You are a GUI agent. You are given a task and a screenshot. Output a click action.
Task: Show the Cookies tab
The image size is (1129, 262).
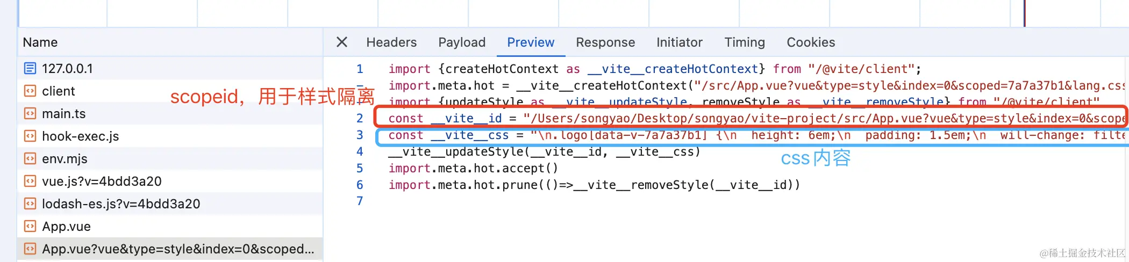point(811,42)
